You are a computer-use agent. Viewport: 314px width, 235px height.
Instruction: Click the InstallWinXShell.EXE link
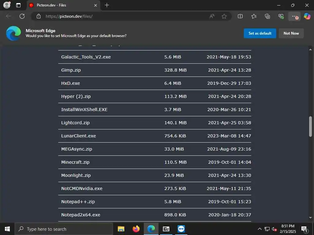(x=84, y=110)
